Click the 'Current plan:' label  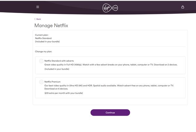pos(41,34)
